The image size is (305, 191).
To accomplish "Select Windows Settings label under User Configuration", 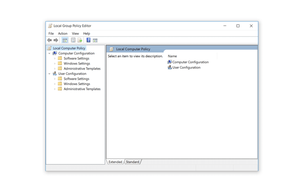I will pyautogui.click(x=77, y=84).
